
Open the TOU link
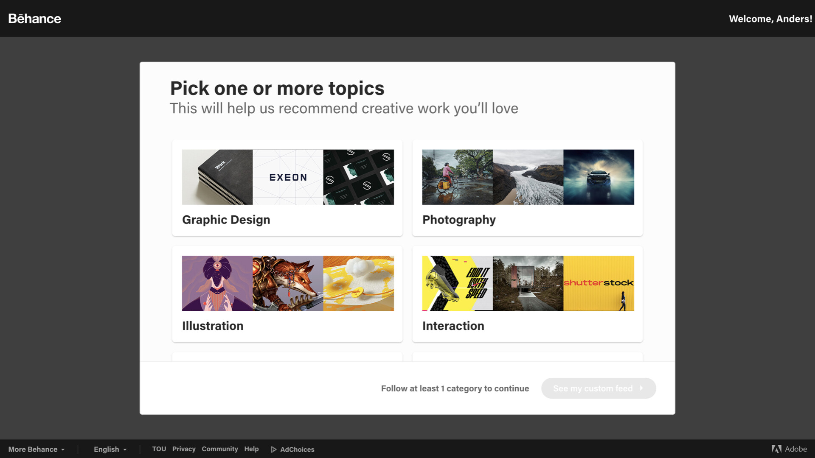(x=159, y=449)
